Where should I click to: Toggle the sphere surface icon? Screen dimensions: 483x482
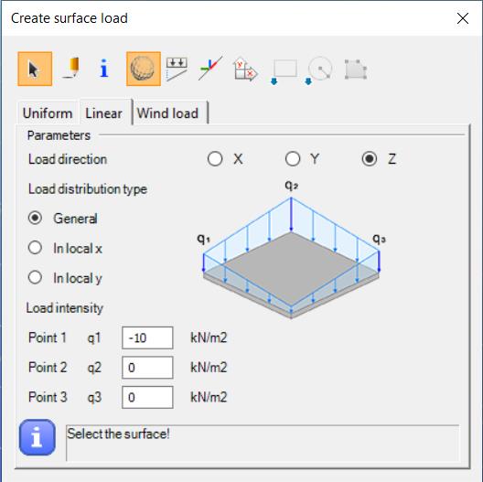click(x=144, y=69)
